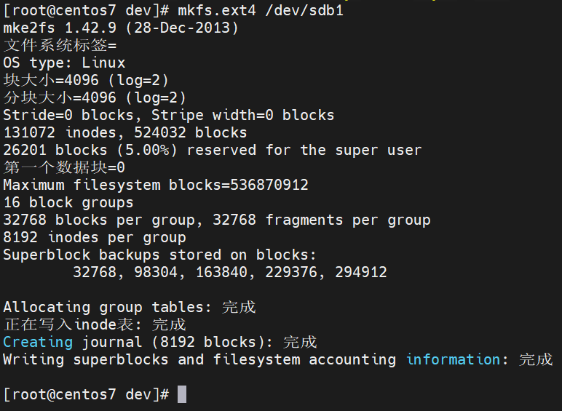This screenshot has width=562, height=411.
Task: Click the cyan 'information' word
Action: [x=453, y=359]
